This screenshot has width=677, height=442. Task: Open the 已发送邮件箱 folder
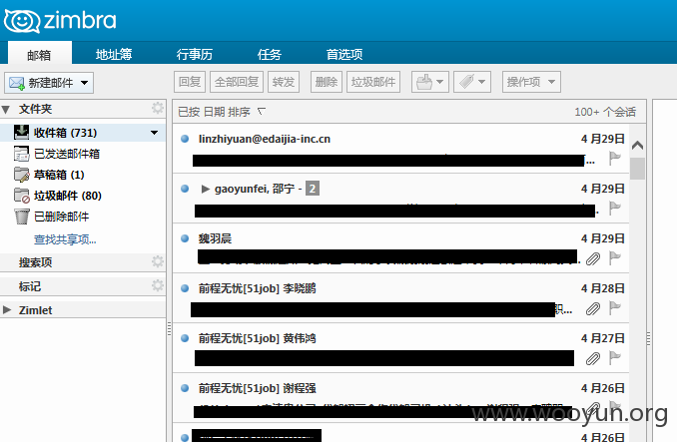tap(67, 154)
